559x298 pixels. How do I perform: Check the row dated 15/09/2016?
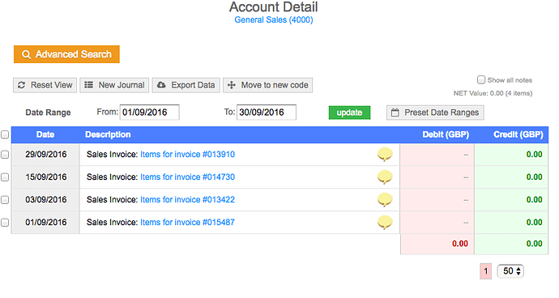[5, 177]
